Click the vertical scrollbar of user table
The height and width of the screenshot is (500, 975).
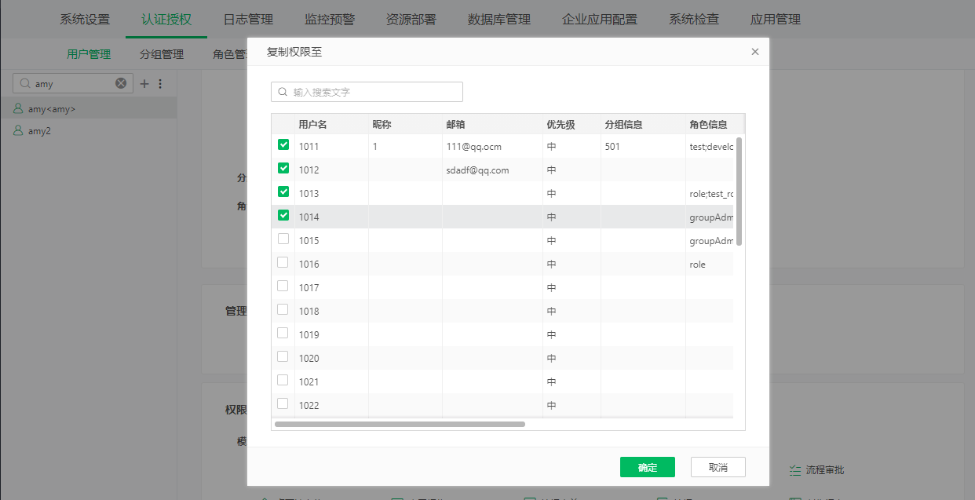(739, 192)
